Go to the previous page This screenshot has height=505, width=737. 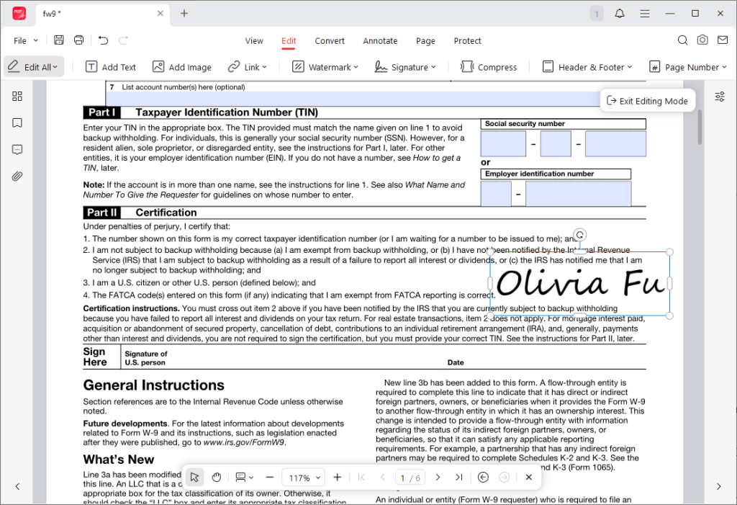coord(383,477)
